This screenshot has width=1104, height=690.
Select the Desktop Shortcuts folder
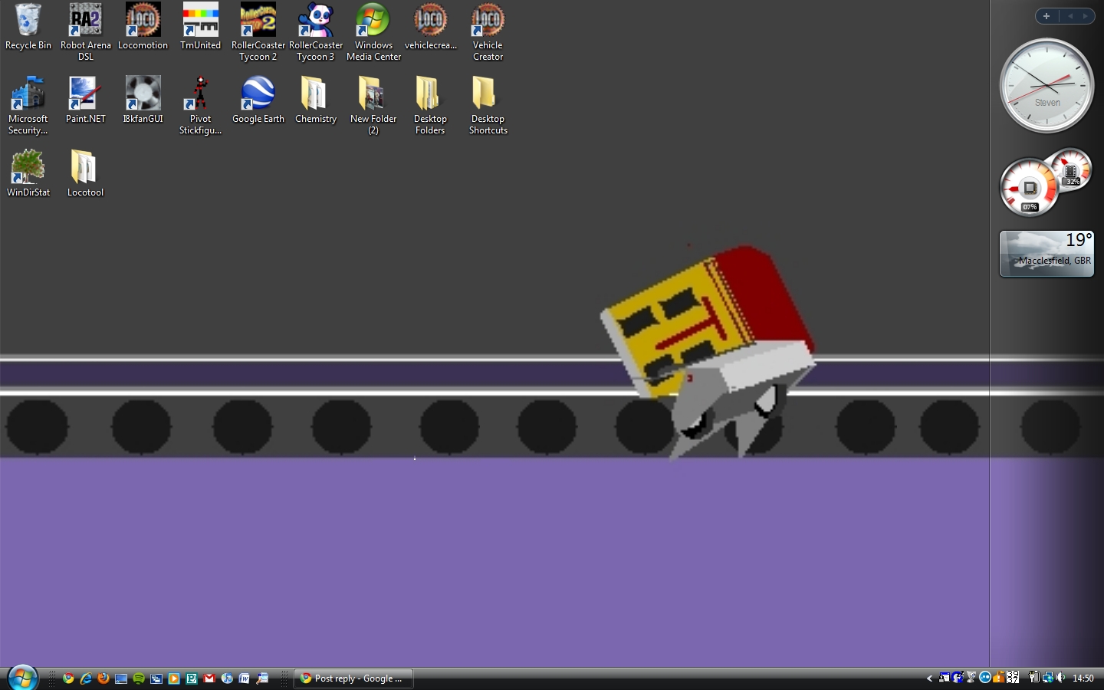tap(488, 105)
